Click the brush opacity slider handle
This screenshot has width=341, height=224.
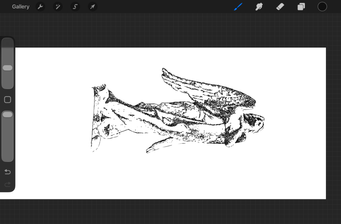(x=8, y=115)
